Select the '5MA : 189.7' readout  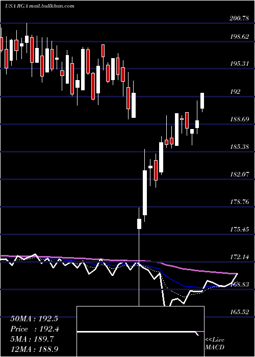32,340
